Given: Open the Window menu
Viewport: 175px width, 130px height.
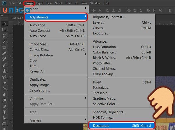Looking at the screenshot, I should click(95, 3).
